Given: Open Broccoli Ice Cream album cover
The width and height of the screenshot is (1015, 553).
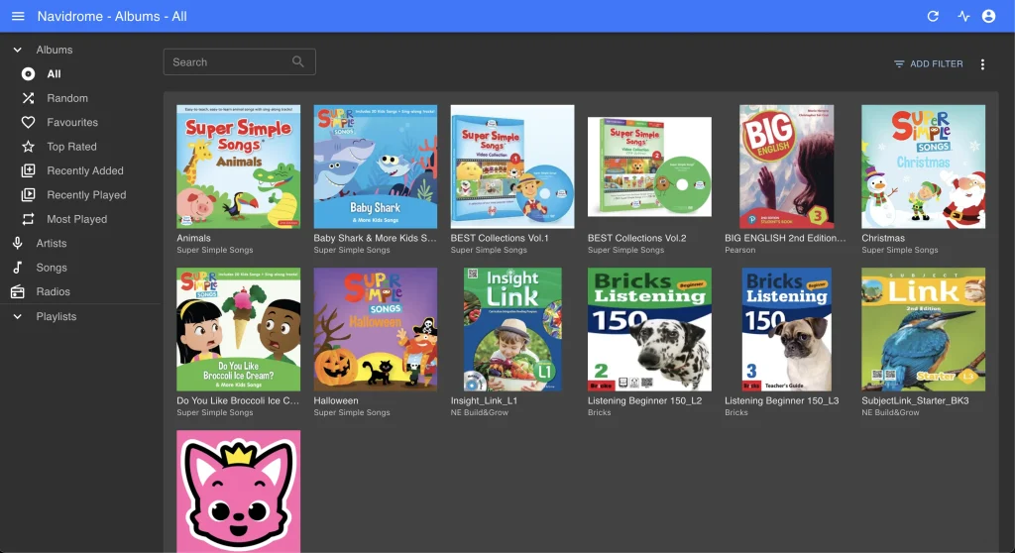Looking at the screenshot, I should (x=238, y=329).
